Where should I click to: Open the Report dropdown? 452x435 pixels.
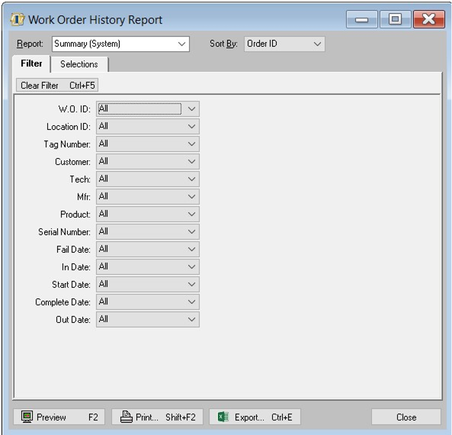point(120,44)
